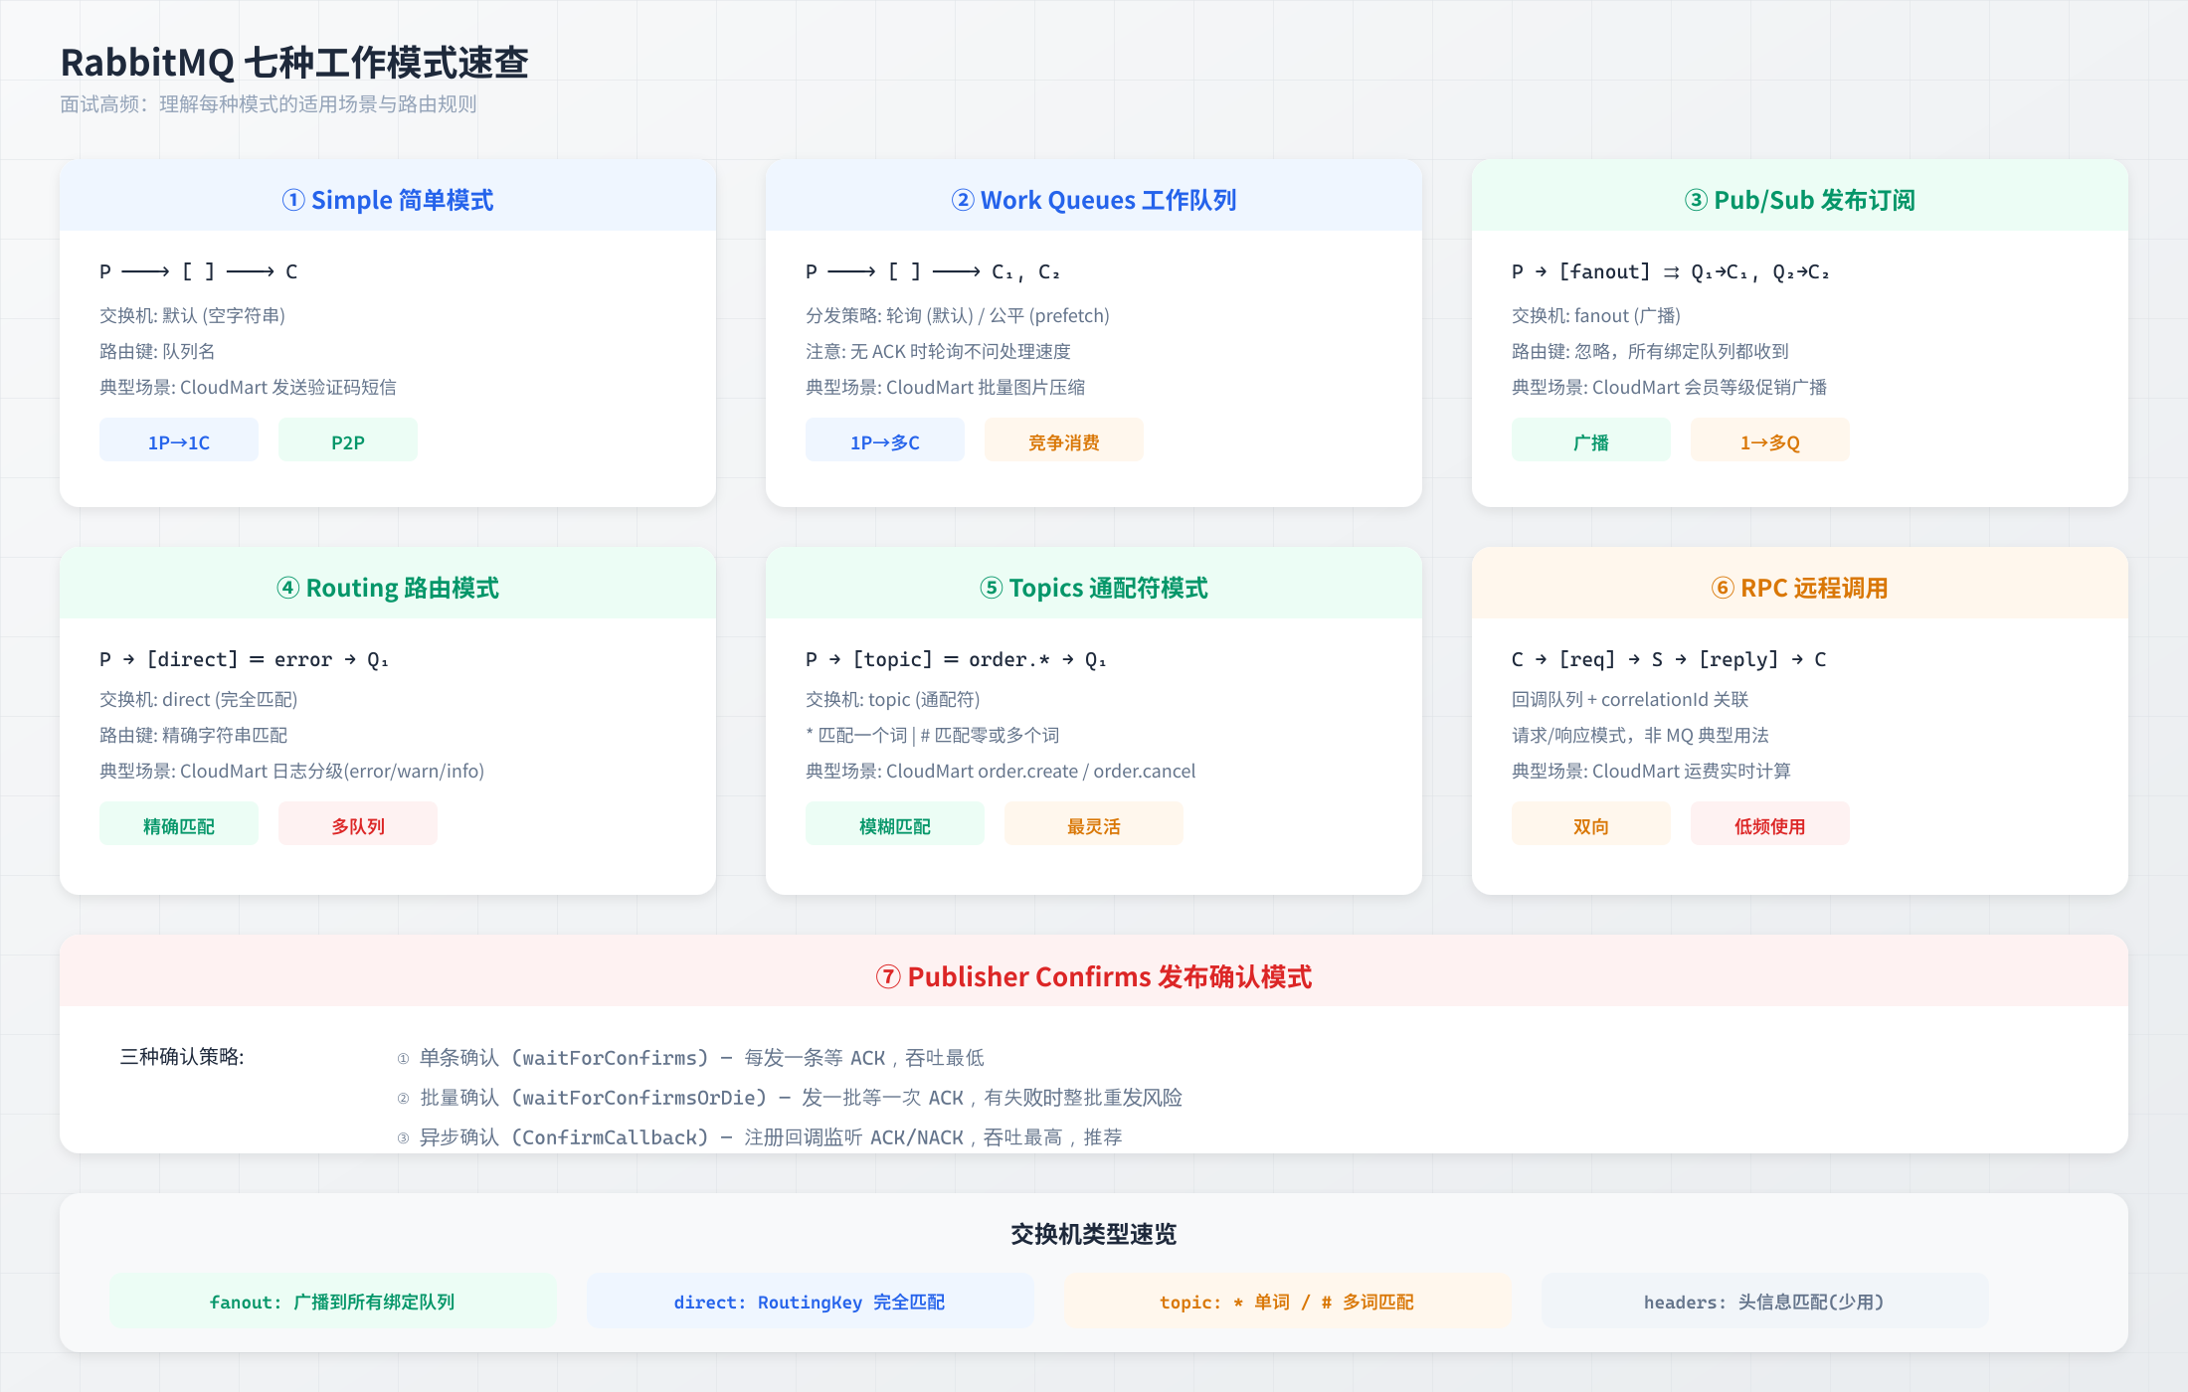This screenshot has height=1392, width=2188.
Task: Click 交换机: direct (完全匹配) text
Action: pyautogui.click(x=199, y=699)
